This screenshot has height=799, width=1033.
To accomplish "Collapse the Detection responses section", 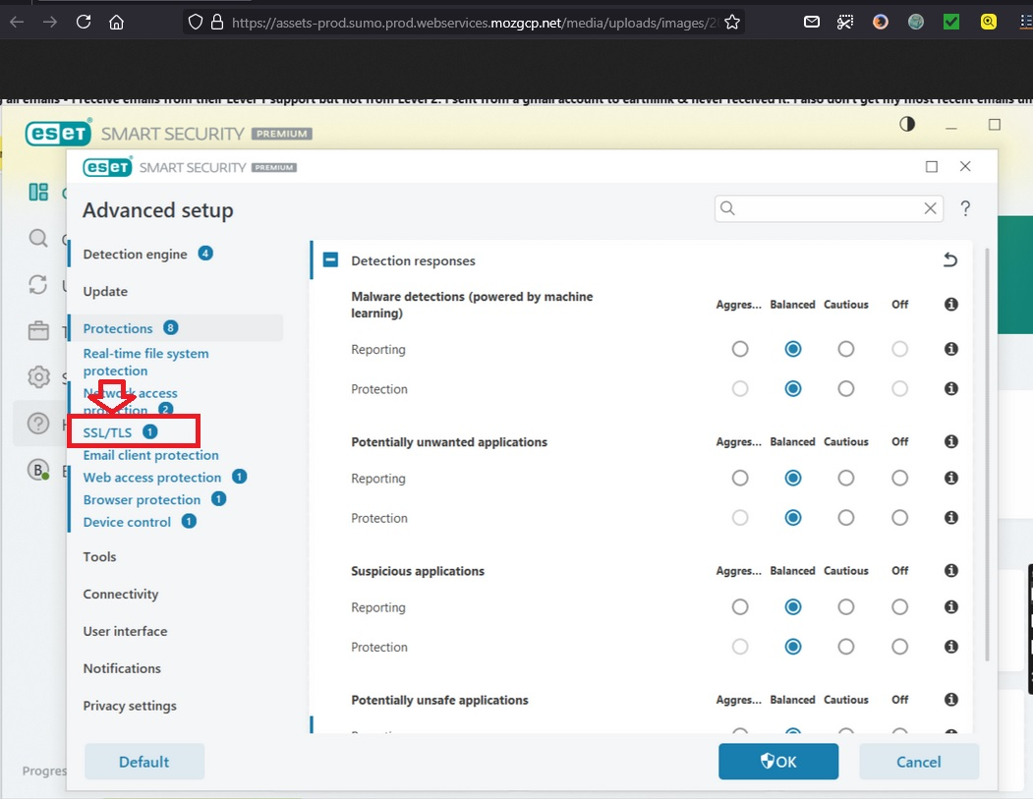I will pos(330,260).
